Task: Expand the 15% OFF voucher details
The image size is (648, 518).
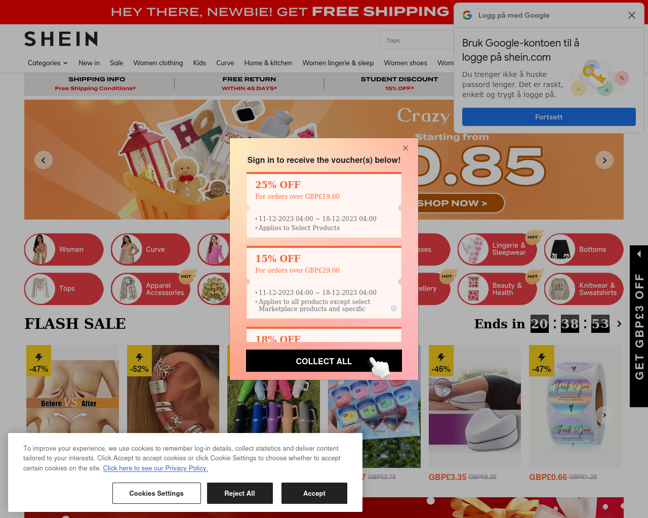Action: [394, 309]
